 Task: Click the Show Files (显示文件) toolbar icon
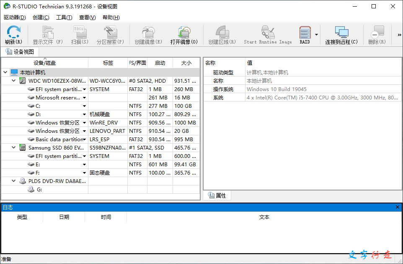[48, 32]
